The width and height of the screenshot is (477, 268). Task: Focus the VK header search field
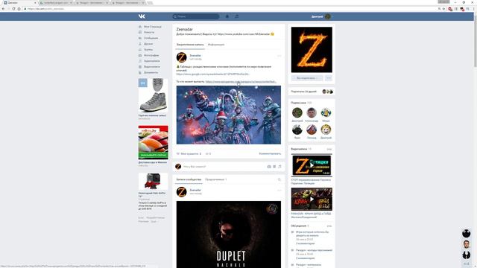(x=196, y=16)
